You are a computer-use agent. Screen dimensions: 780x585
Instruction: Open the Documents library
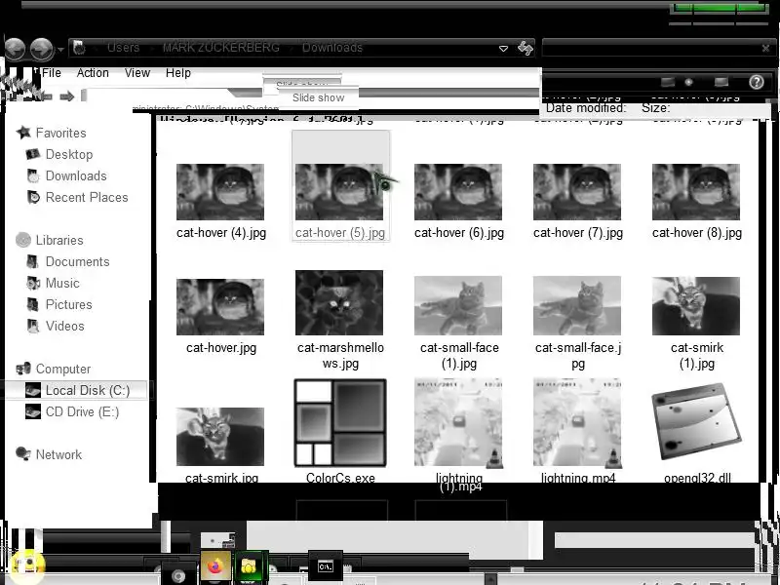tap(77, 261)
